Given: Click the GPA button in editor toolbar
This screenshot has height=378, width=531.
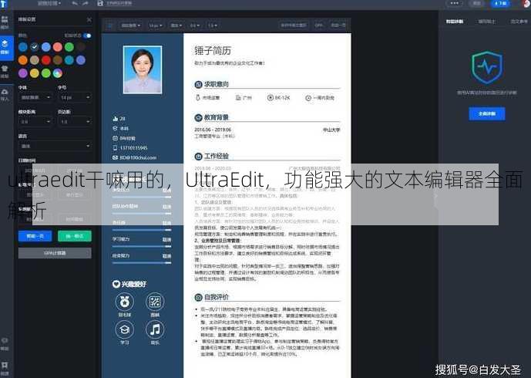Looking at the screenshot, I should [x=318, y=25].
